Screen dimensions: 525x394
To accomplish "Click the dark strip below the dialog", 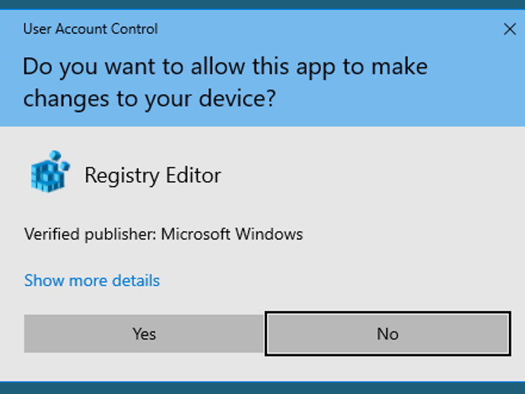I will point(262,387).
